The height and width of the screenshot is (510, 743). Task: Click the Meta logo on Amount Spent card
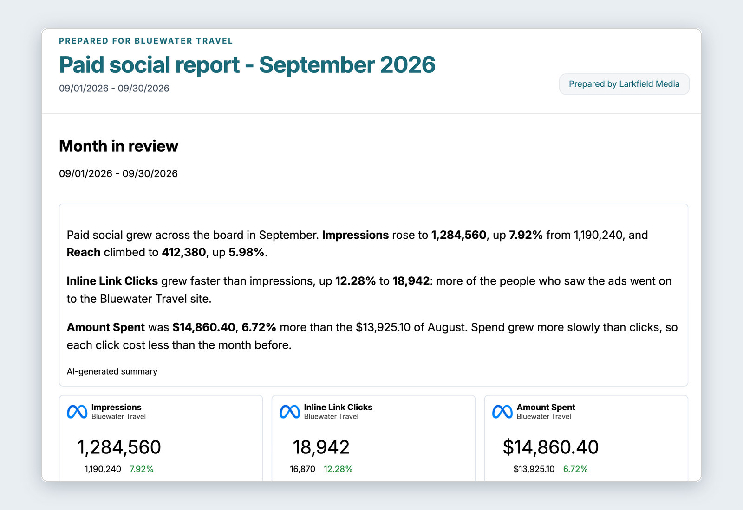tap(502, 412)
